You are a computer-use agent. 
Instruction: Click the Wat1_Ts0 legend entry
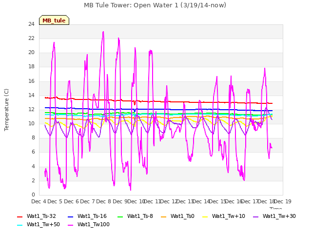177,216
